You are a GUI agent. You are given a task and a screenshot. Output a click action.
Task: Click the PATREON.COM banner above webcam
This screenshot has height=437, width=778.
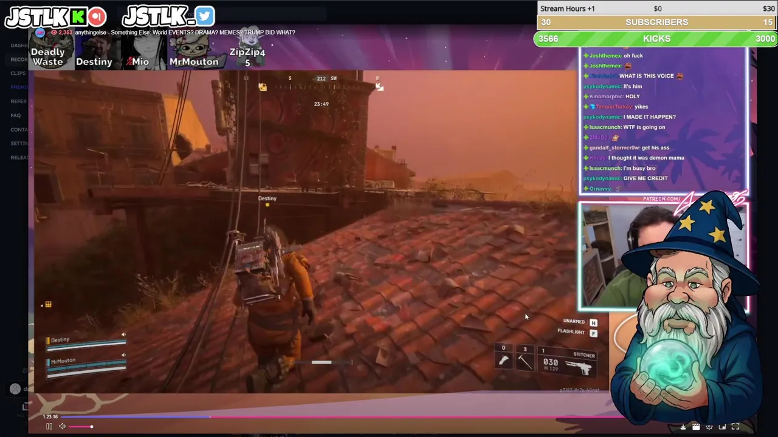pos(661,198)
